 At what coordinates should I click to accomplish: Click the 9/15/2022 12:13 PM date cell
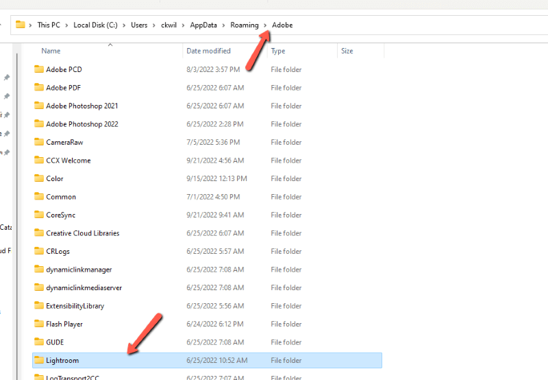pos(216,178)
